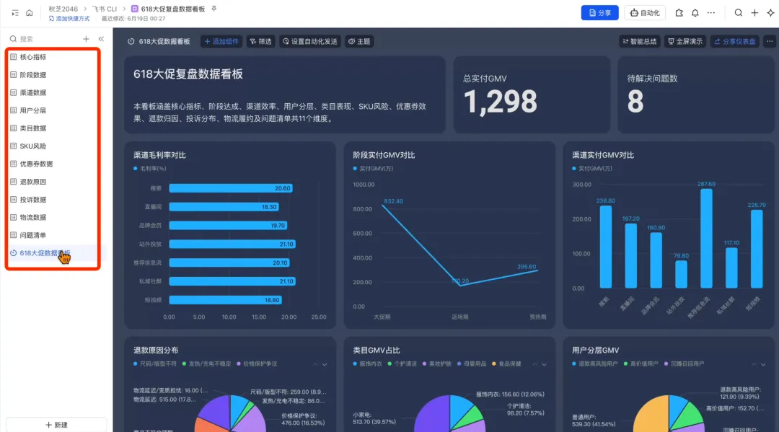Toggle 实付GMV(万) legend in 阶段实付GMV对比
Screen dimensions: 779x432
(x=373, y=168)
